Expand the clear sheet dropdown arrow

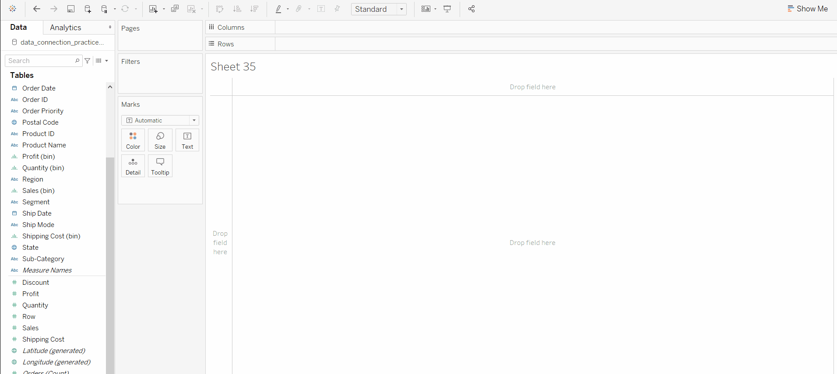pos(202,9)
